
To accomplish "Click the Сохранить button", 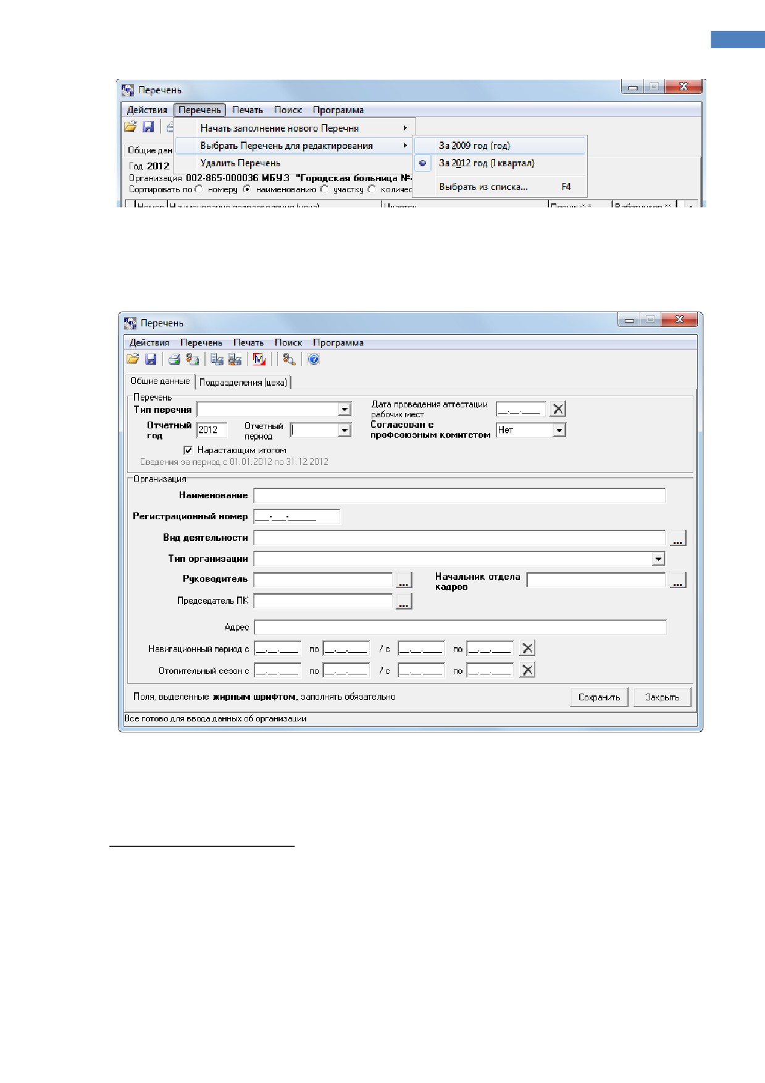I will [x=599, y=697].
